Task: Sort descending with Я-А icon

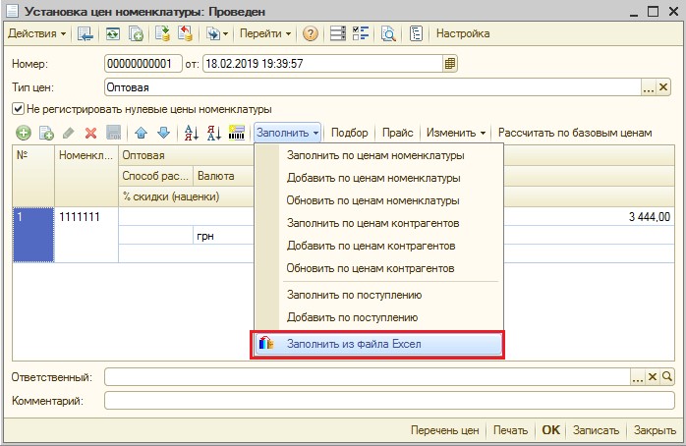Action: (x=214, y=133)
